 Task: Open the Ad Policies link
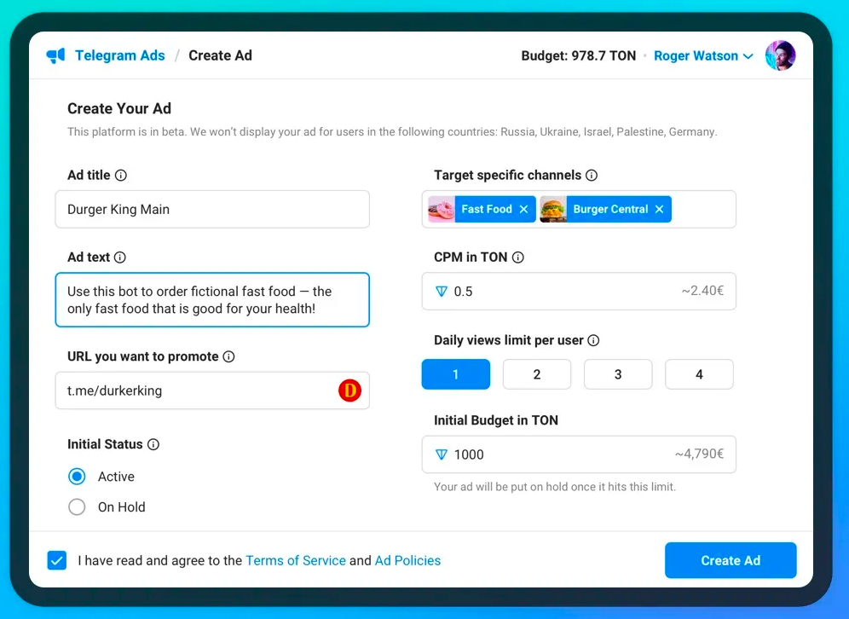(x=407, y=560)
